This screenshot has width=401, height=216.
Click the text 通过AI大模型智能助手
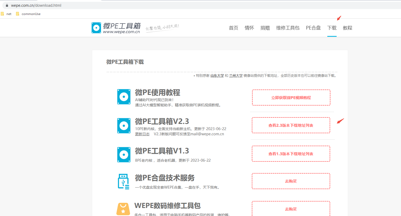(x=153, y=105)
